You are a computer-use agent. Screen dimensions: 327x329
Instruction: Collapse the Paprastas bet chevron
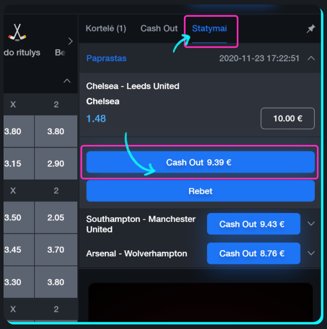(311, 58)
